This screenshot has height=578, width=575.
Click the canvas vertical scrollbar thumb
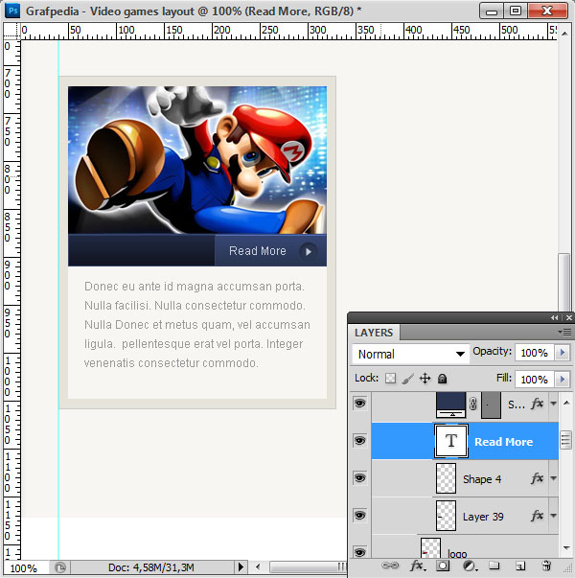[563, 283]
